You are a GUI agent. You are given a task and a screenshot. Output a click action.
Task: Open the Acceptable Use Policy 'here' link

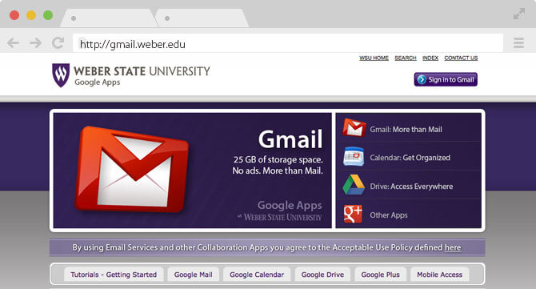coord(453,247)
